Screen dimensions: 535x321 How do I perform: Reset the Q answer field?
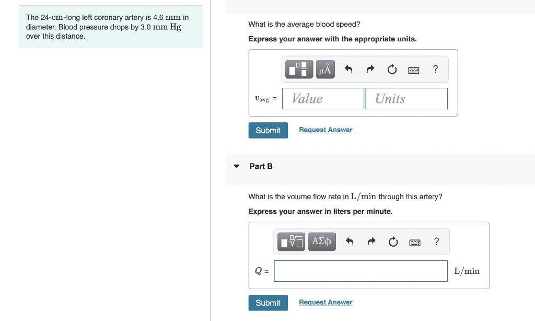(393, 242)
